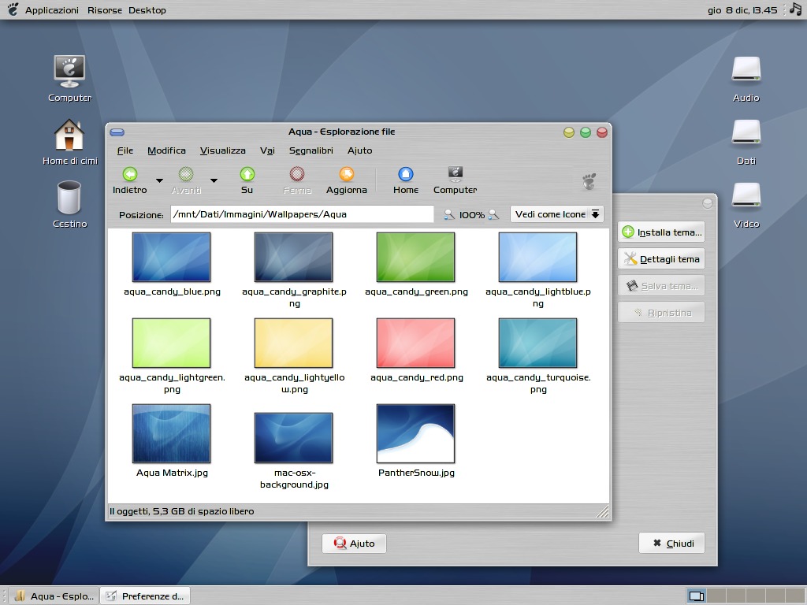Switch to Preferenze d... taskbar window

point(145,596)
